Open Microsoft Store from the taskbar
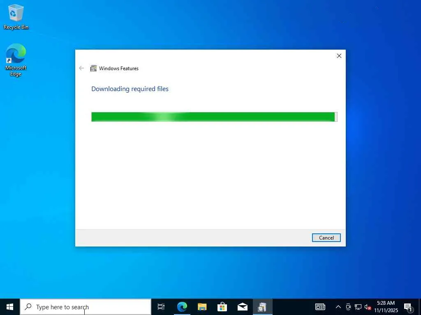Screen dimensions: 421x315 tap(222, 307)
